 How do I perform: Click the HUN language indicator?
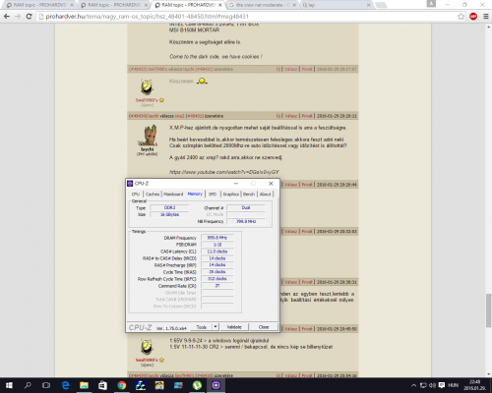point(454,385)
